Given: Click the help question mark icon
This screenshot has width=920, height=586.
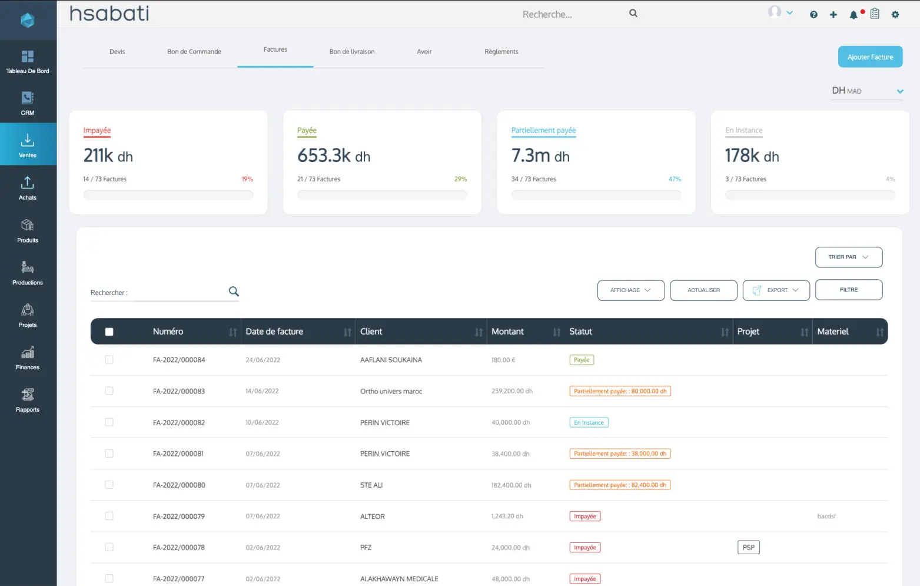Looking at the screenshot, I should click(813, 15).
